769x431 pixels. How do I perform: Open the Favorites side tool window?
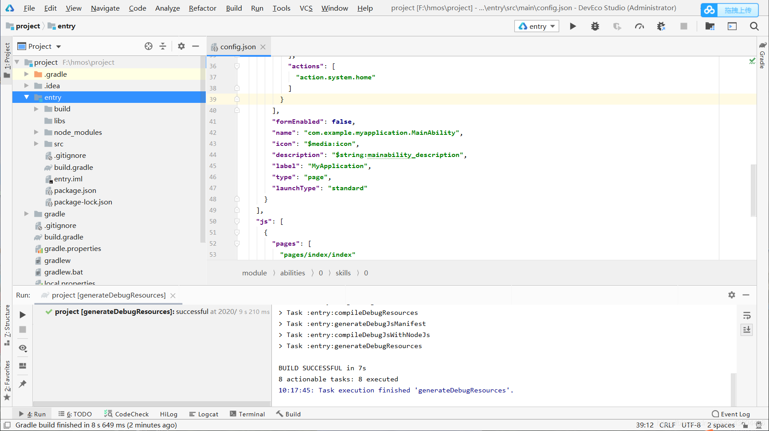(x=7, y=380)
